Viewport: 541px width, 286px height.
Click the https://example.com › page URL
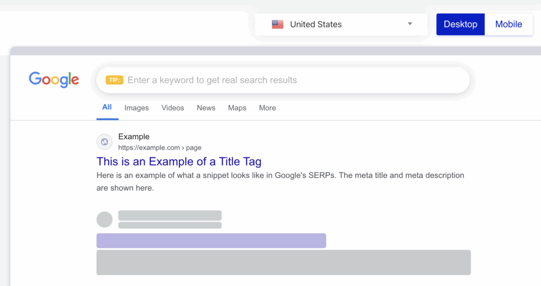click(x=160, y=147)
